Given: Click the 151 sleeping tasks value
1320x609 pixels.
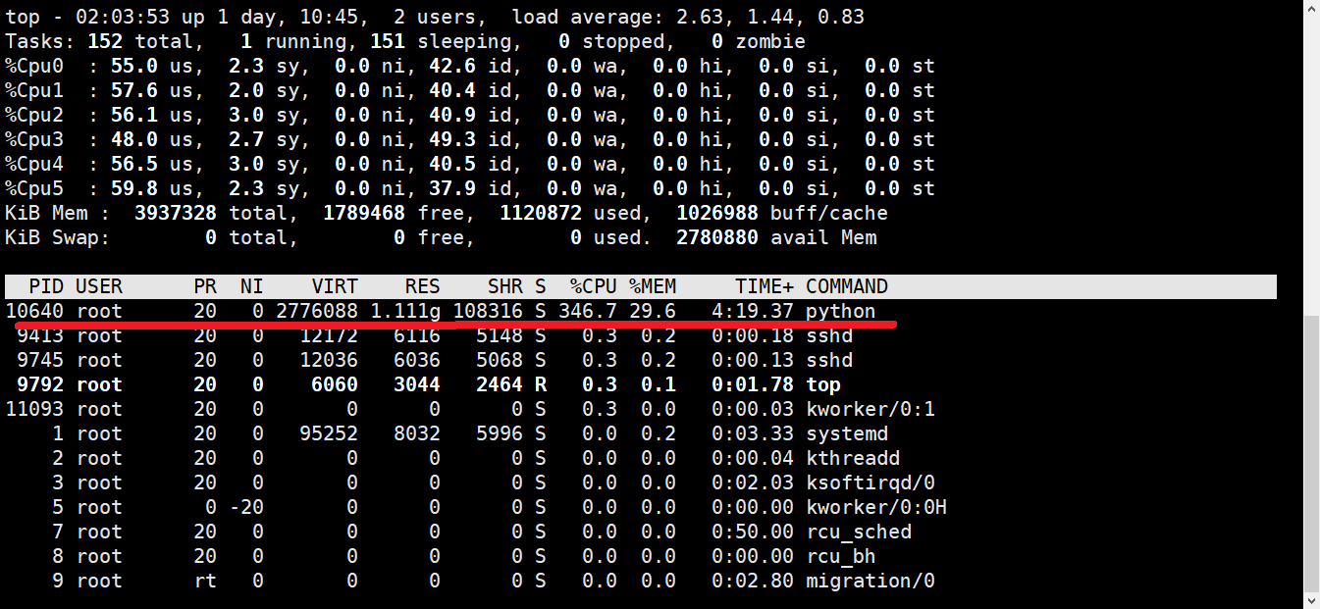Looking at the screenshot, I should coord(388,41).
